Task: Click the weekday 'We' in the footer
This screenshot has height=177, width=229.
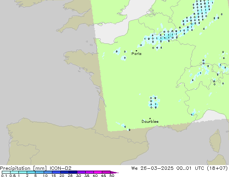Action: (134, 168)
